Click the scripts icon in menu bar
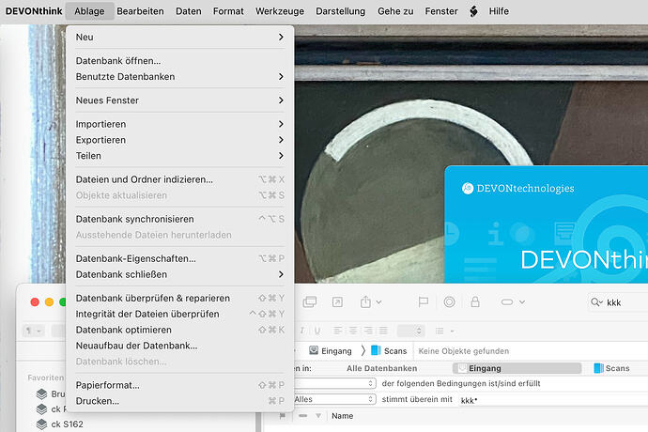The width and height of the screenshot is (648, 432). [x=473, y=11]
